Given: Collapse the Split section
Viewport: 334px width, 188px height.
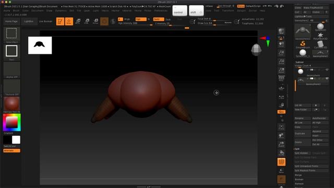Looking at the screenshot, I should [x=297, y=149].
